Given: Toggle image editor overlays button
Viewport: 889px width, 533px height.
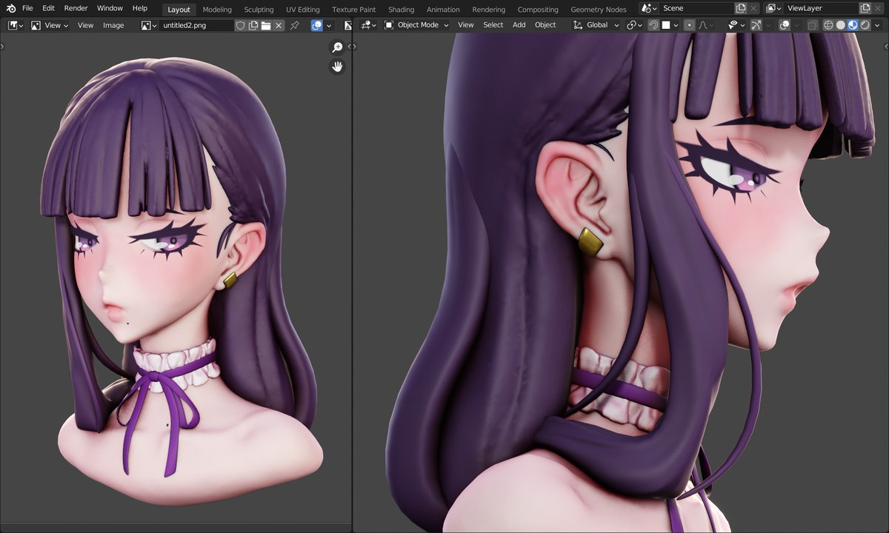Looking at the screenshot, I should 316,25.
